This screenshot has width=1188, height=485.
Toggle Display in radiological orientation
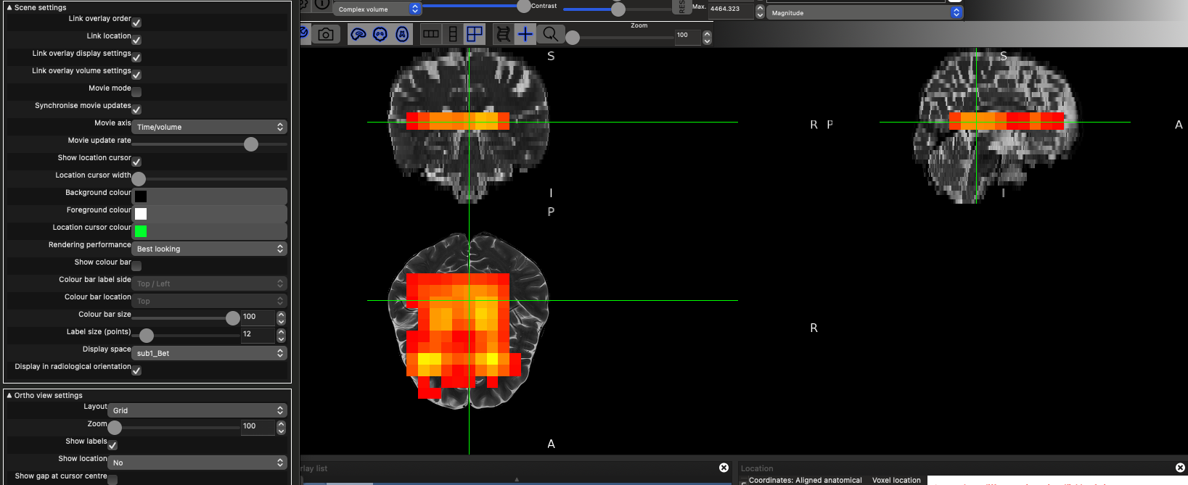136,370
